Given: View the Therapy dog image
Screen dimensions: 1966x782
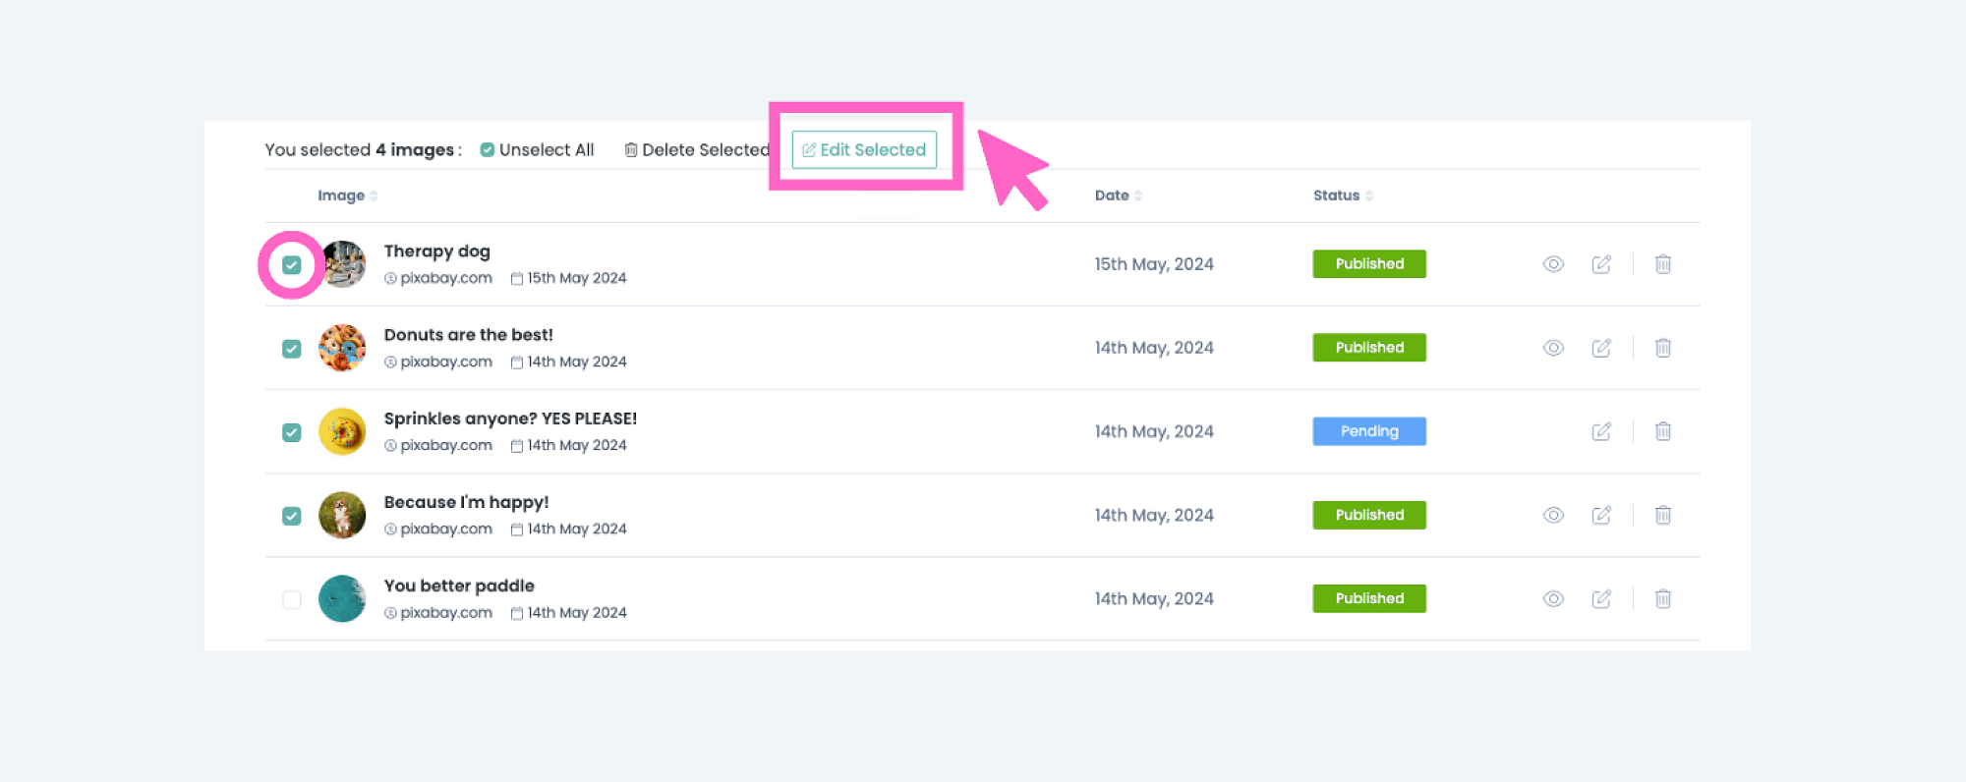Looking at the screenshot, I should (x=1553, y=264).
